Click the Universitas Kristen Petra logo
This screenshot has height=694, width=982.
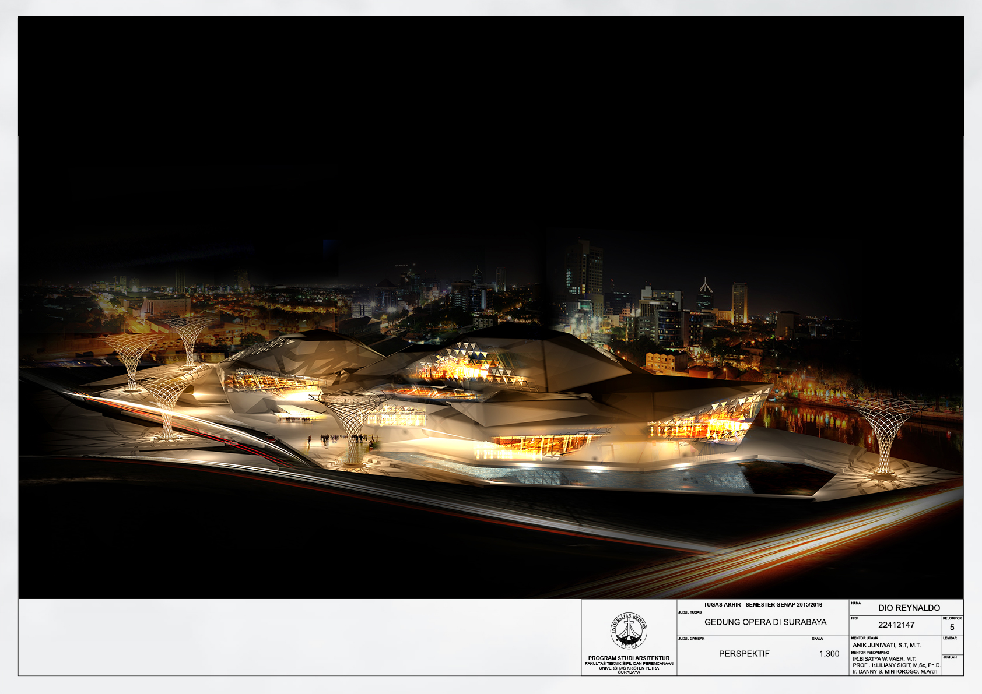(x=629, y=630)
